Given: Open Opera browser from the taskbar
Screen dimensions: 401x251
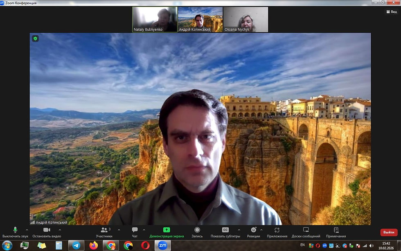Looking at the screenshot, I should [145, 246].
